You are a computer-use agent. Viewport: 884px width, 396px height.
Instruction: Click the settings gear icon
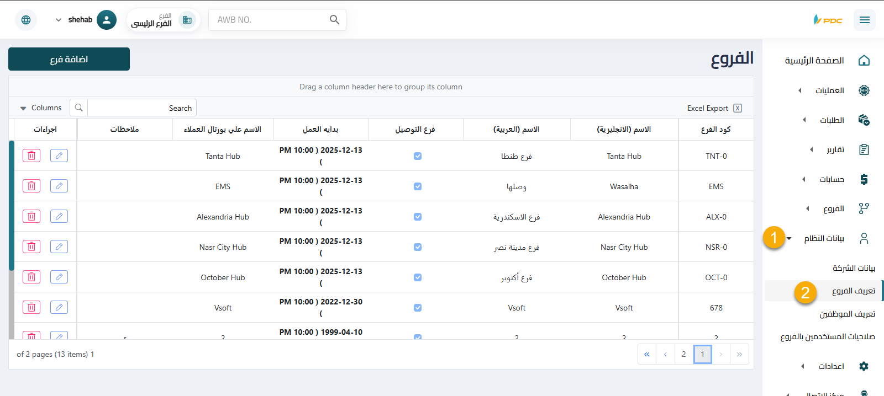(864, 366)
